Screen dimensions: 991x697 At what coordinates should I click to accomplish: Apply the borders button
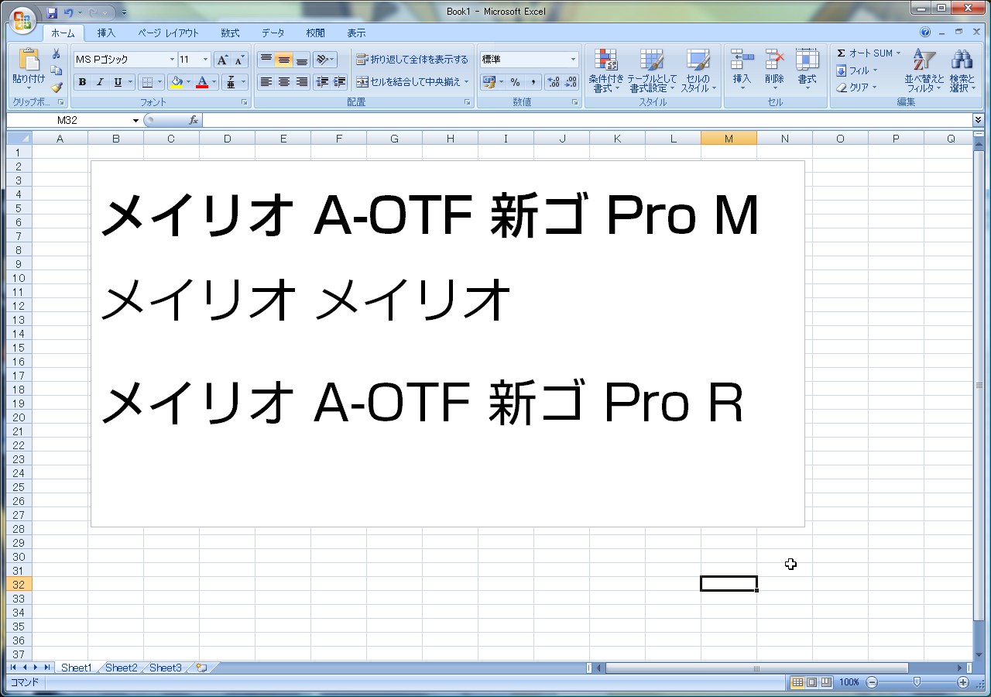point(147,82)
